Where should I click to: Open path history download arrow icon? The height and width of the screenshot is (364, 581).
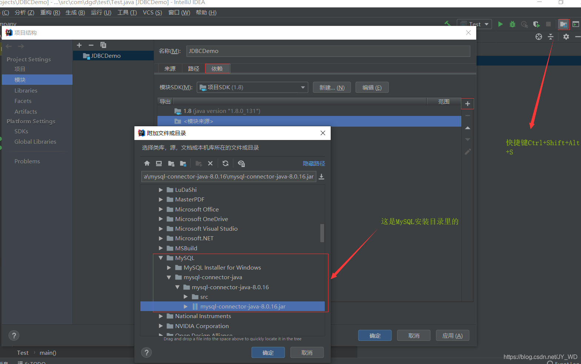coord(321,177)
